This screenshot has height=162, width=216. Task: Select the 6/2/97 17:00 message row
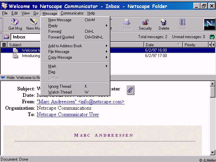108,56
